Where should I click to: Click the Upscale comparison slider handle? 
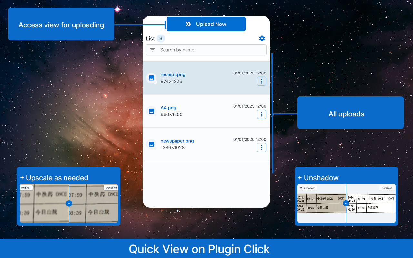pyautogui.click(x=69, y=203)
